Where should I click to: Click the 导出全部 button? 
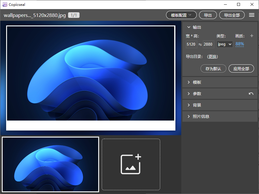click(232, 15)
